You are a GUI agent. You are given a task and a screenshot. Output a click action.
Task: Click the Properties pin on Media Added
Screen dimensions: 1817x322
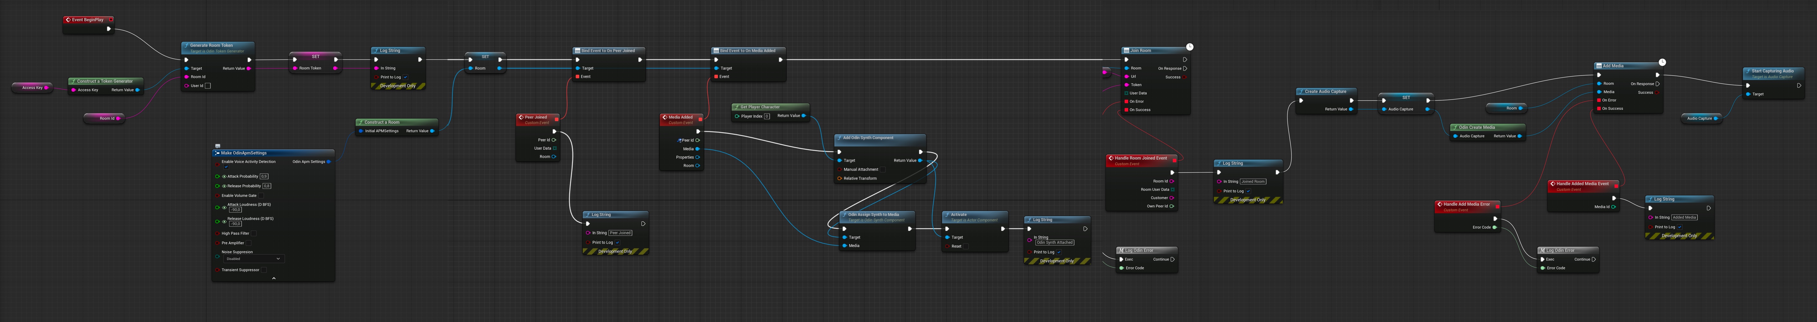(x=698, y=157)
